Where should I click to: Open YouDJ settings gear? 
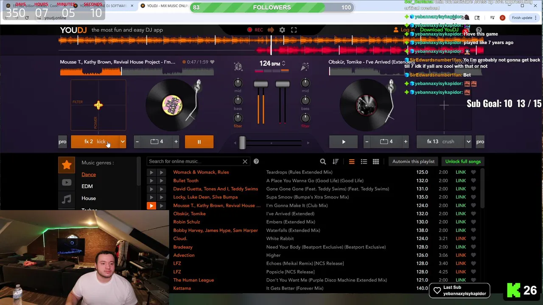pos(282,30)
